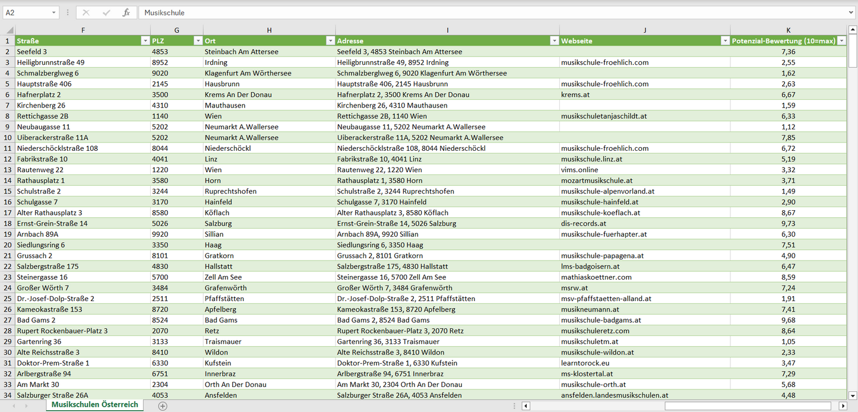Add a new sheet with plus icon

[163, 405]
